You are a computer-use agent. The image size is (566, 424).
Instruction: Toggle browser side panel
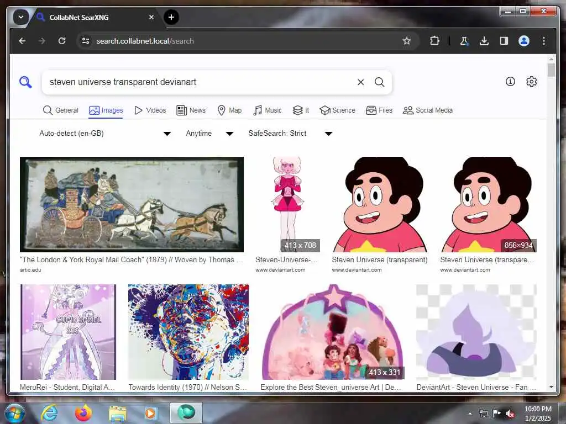tap(504, 41)
